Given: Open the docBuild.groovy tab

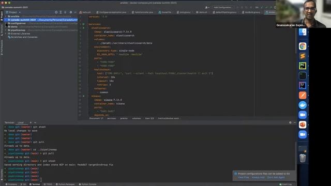Looking at the screenshot, I should coord(251,12).
